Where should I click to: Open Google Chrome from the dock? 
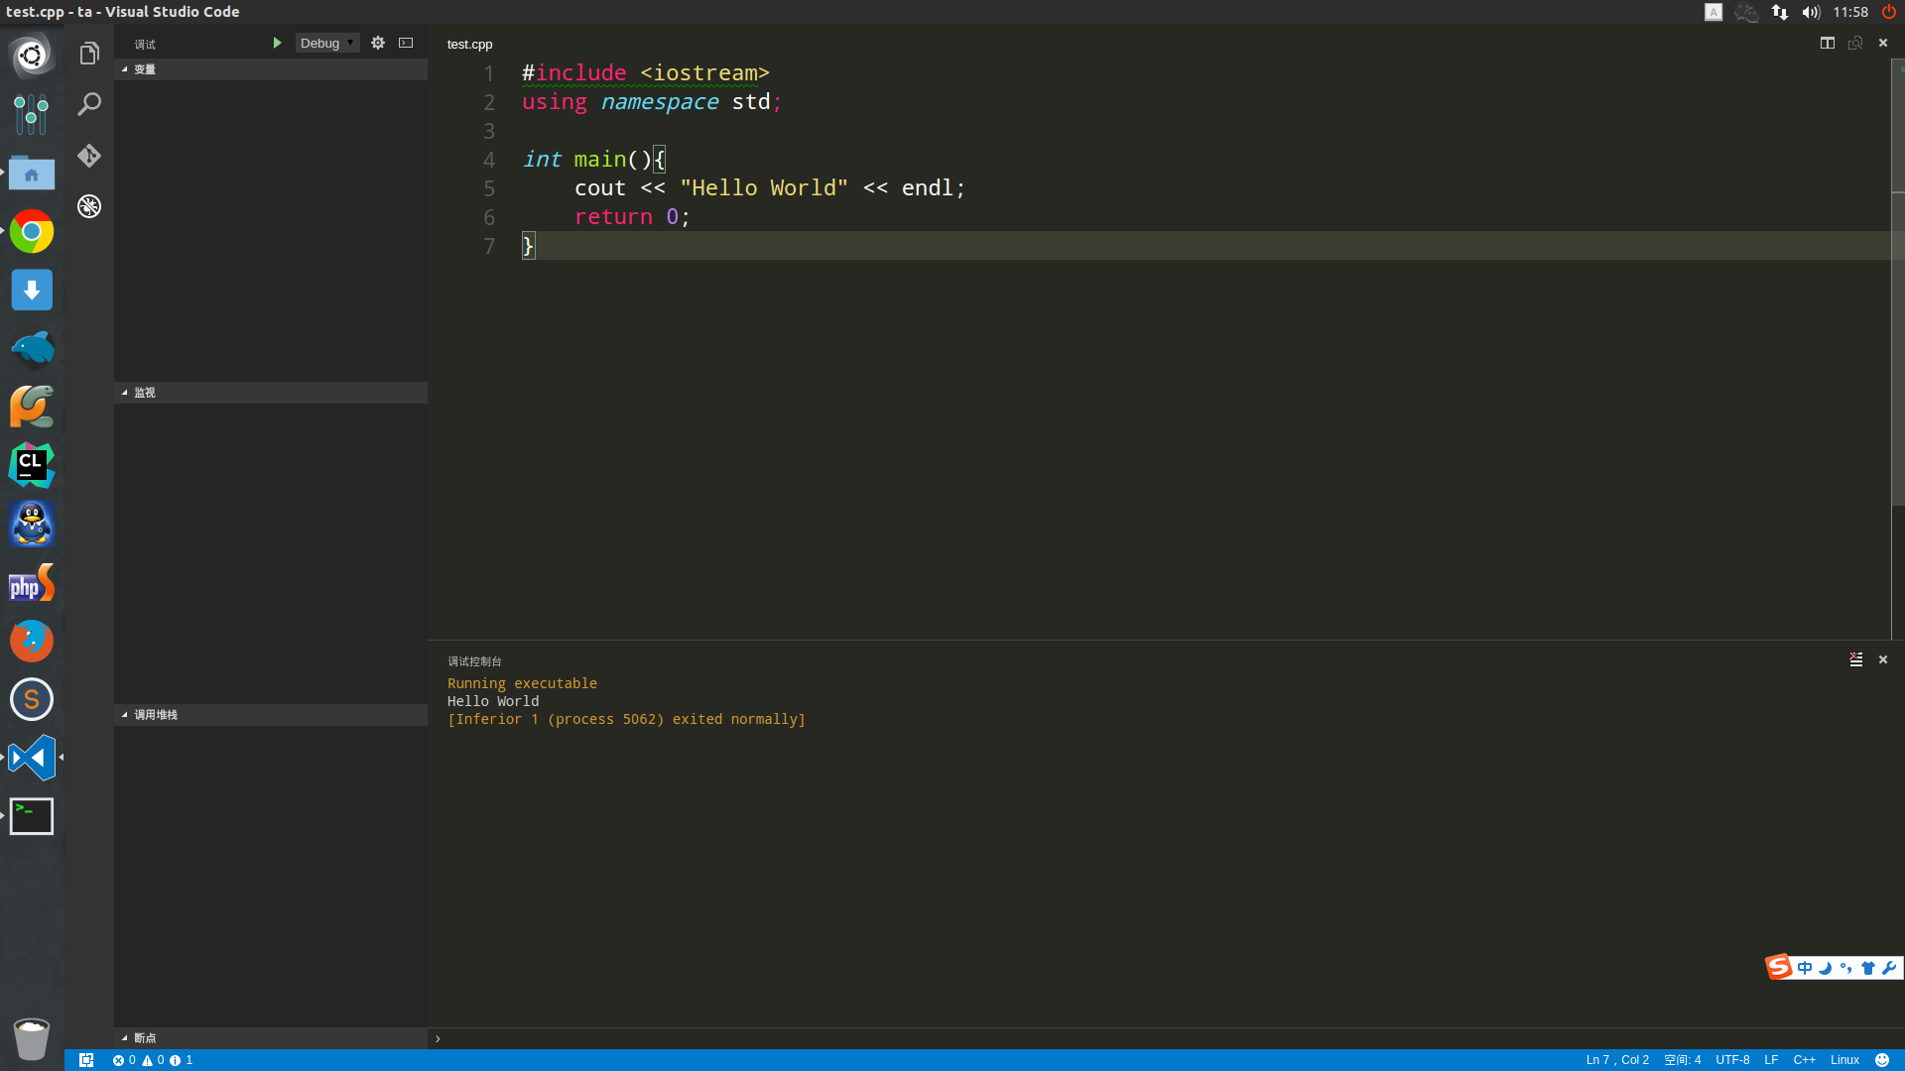tap(32, 232)
